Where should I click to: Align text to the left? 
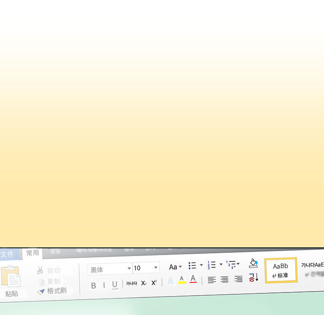pyautogui.click(x=211, y=279)
